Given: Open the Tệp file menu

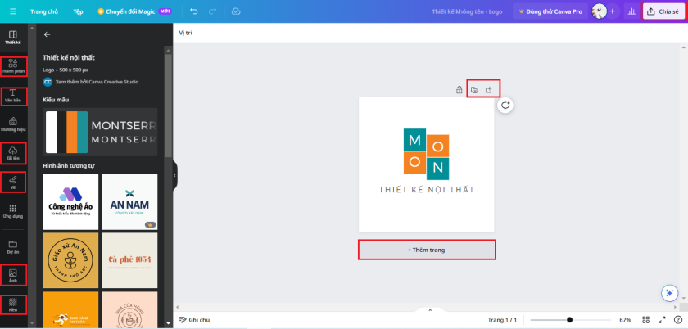Looking at the screenshot, I should (78, 11).
